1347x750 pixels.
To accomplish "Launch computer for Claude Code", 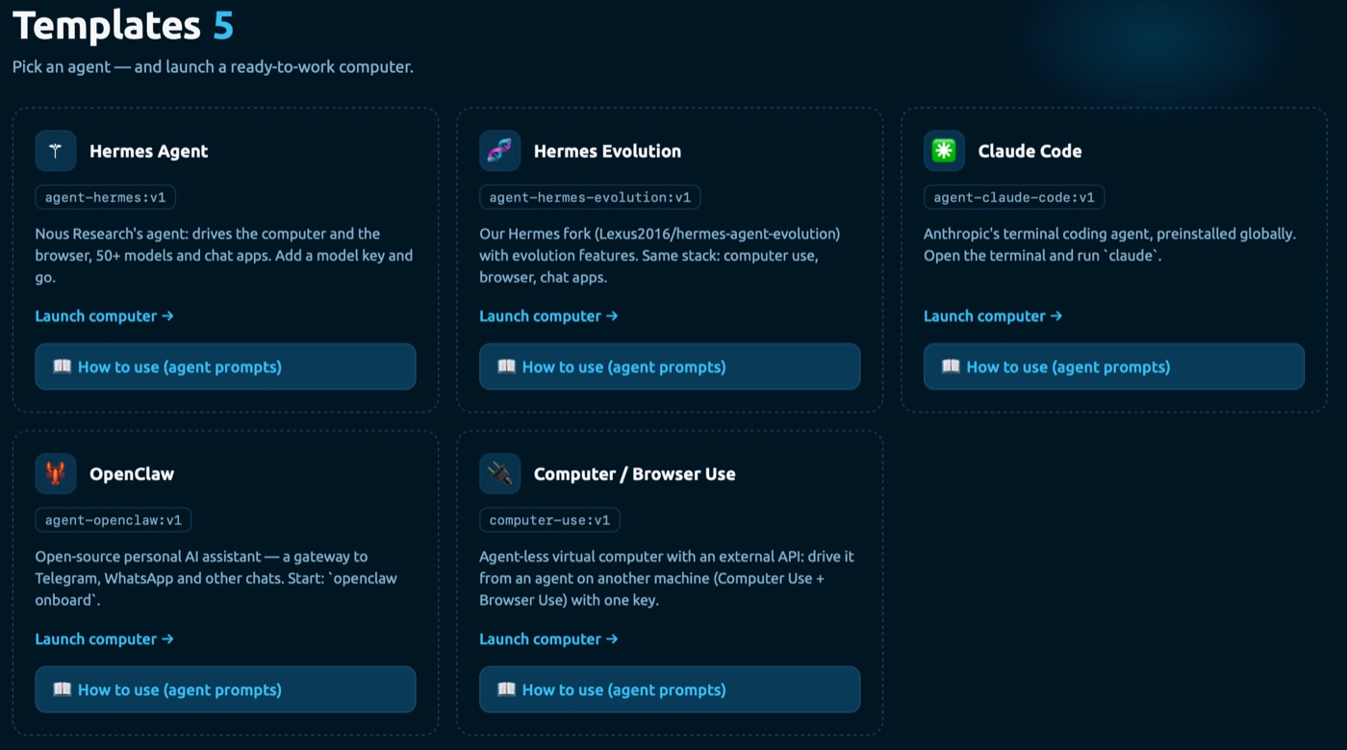I will pos(994,316).
